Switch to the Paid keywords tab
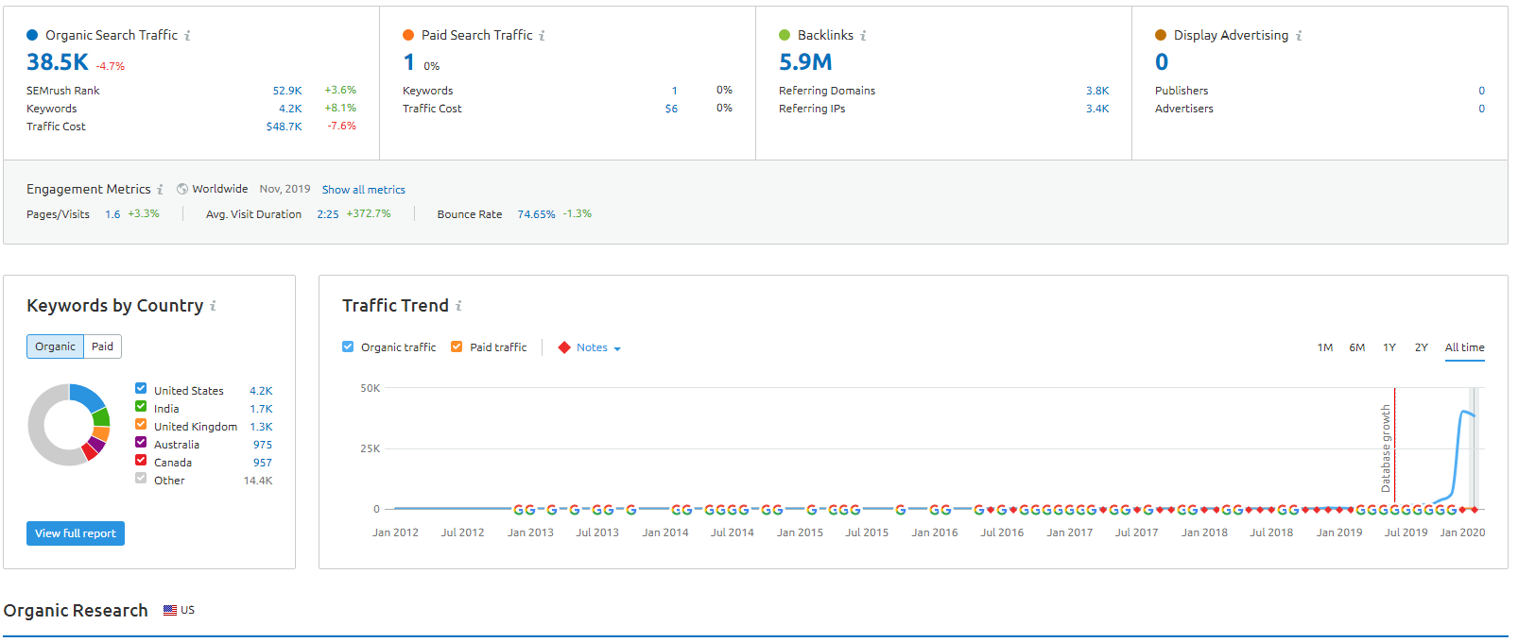 102,346
